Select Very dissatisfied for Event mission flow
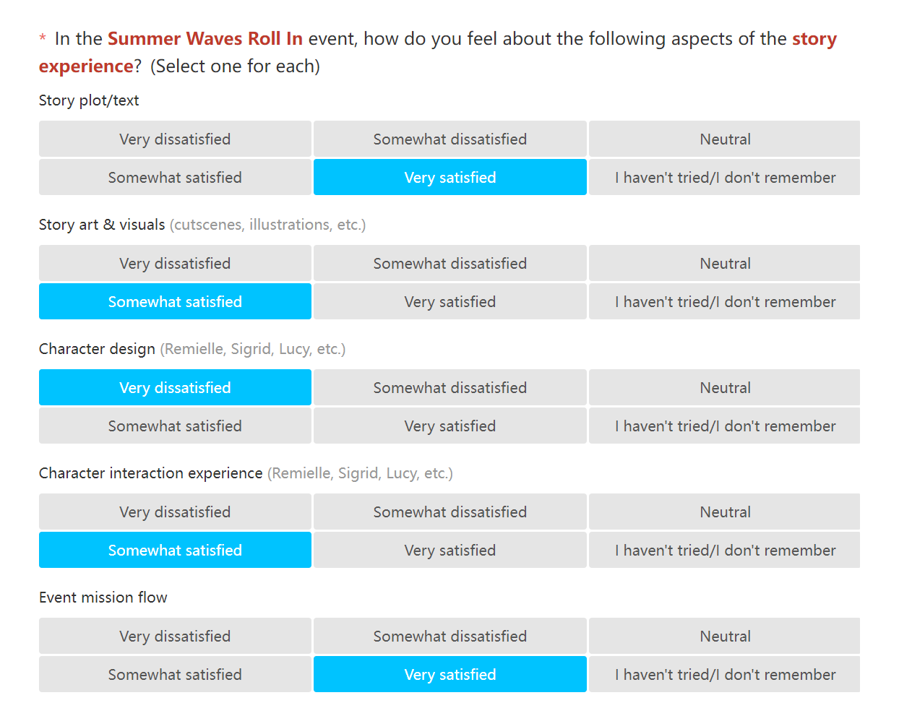Viewport: 899px width, 716px height. click(x=175, y=636)
